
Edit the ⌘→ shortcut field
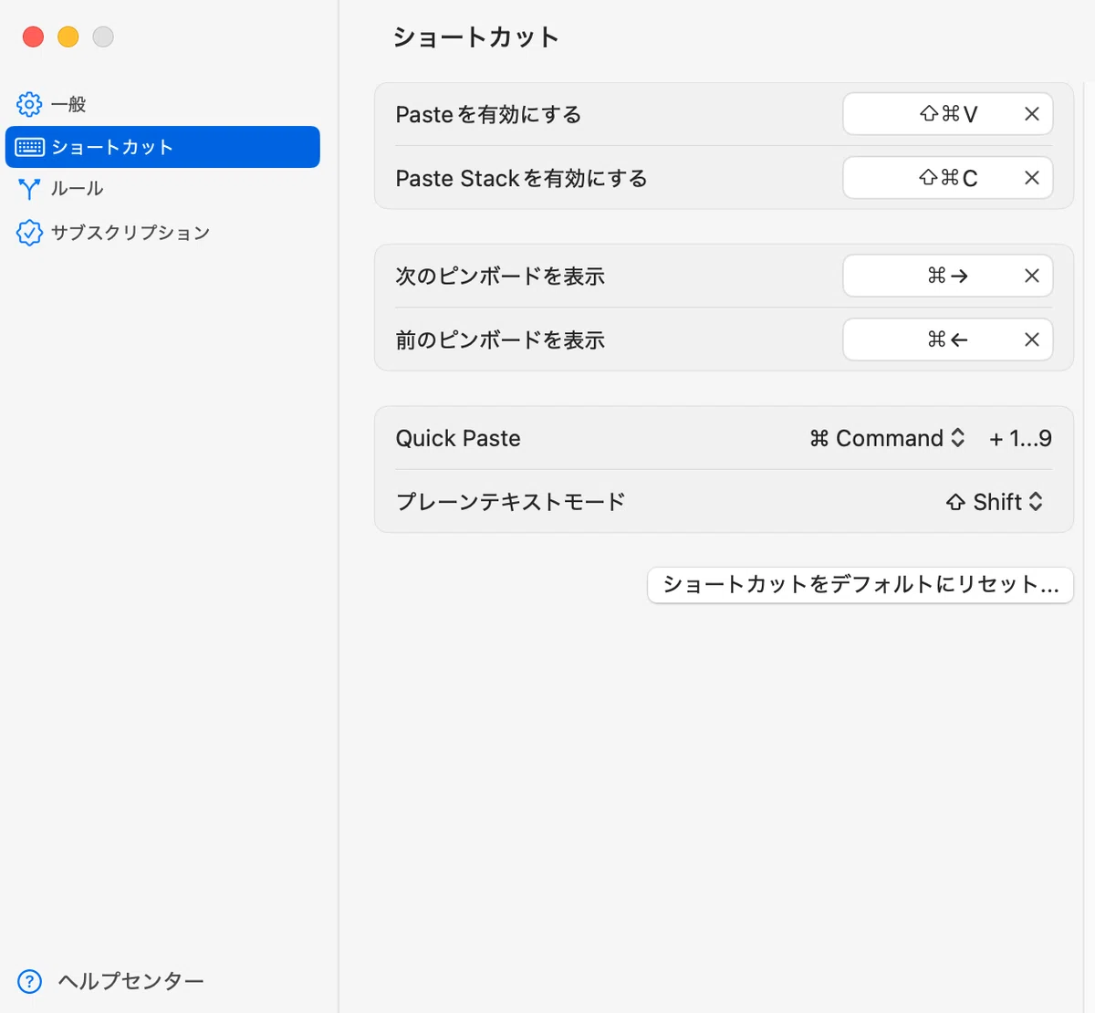point(947,276)
